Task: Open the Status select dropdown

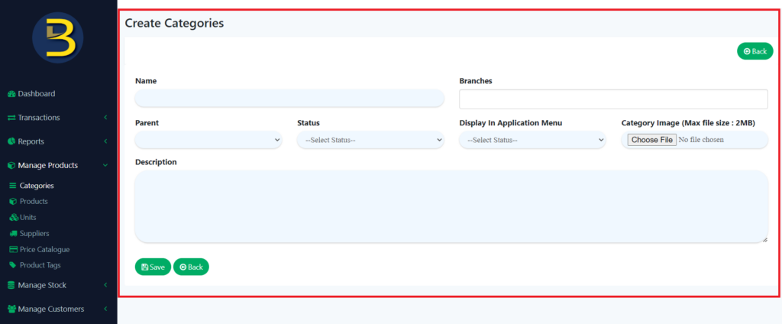Action: 370,140
